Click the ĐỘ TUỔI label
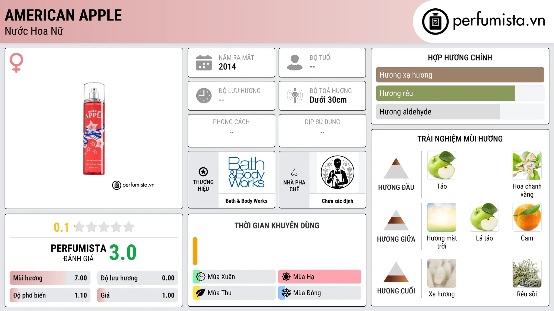554x311 pixels. (x=321, y=58)
